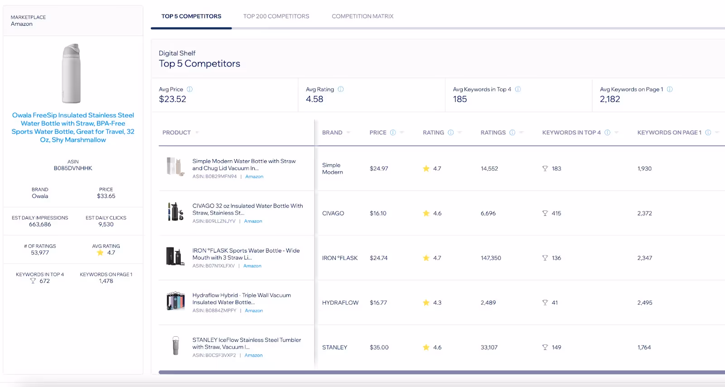This screenshot has height=387, width=725.
Task: Click the Avg Price info icon
Action: click(190, 89)
